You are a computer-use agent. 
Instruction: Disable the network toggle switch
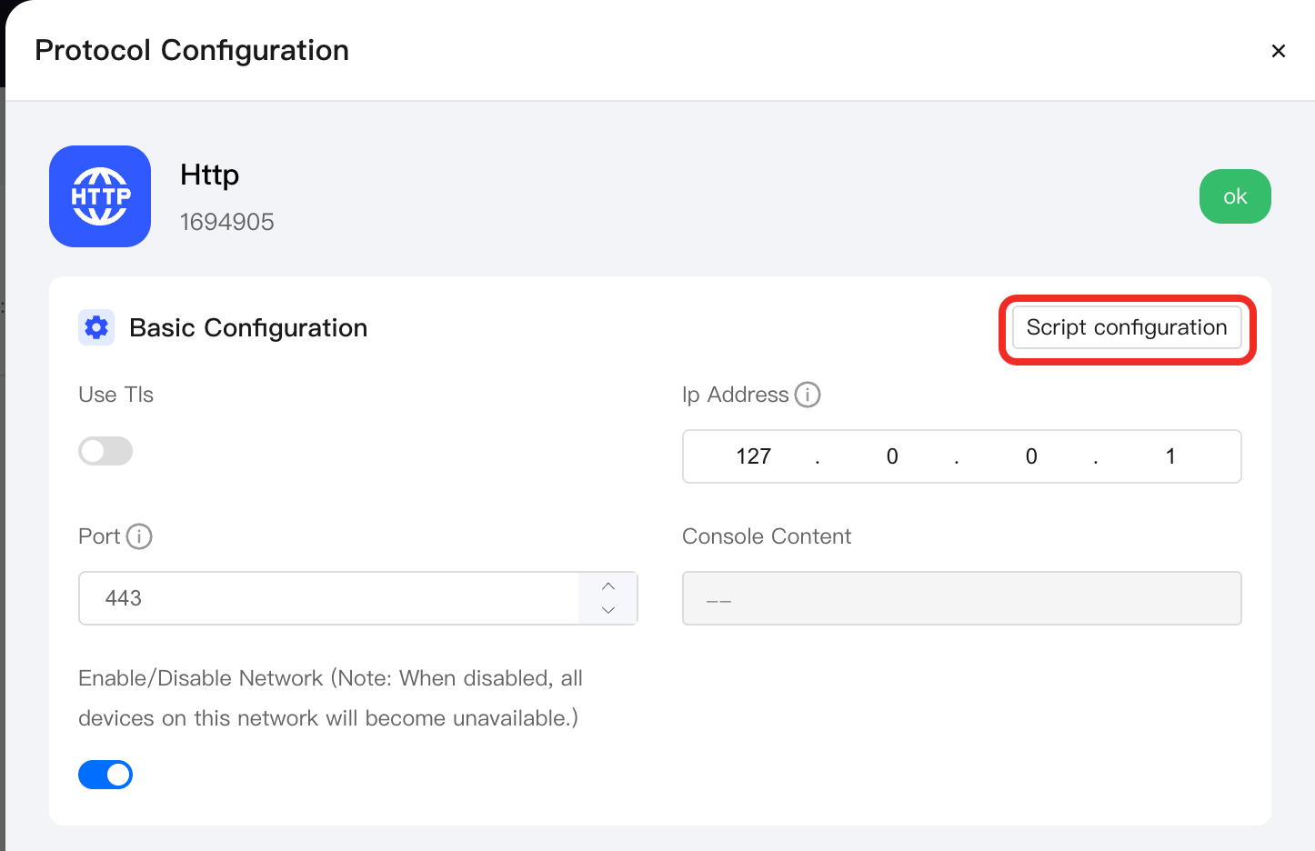[105, 775]
